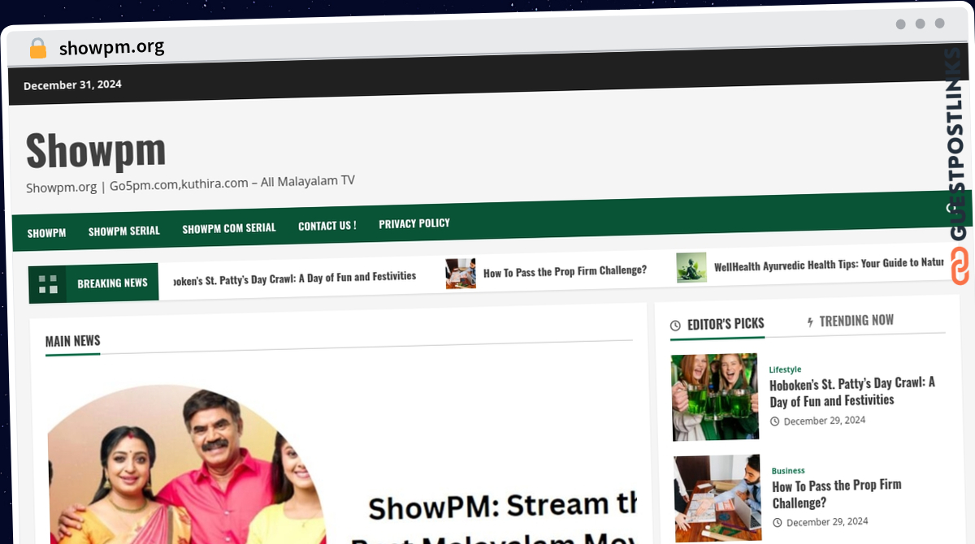975x544 pixels.
Task: Open the St. Patty's Day green beer thumbnail
Action: [x=715, y=397]
